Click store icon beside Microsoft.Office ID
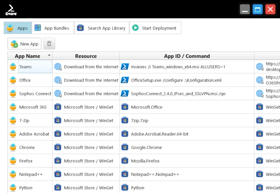This screenshot has width=280, height=193. [x=125, y=107]
